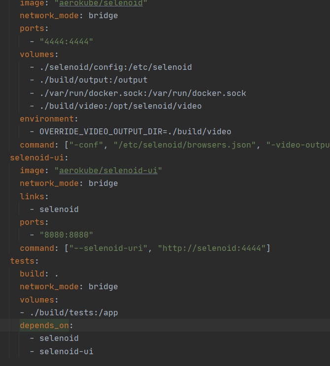Click the ./build/output:/output volume line

point(94,80)
